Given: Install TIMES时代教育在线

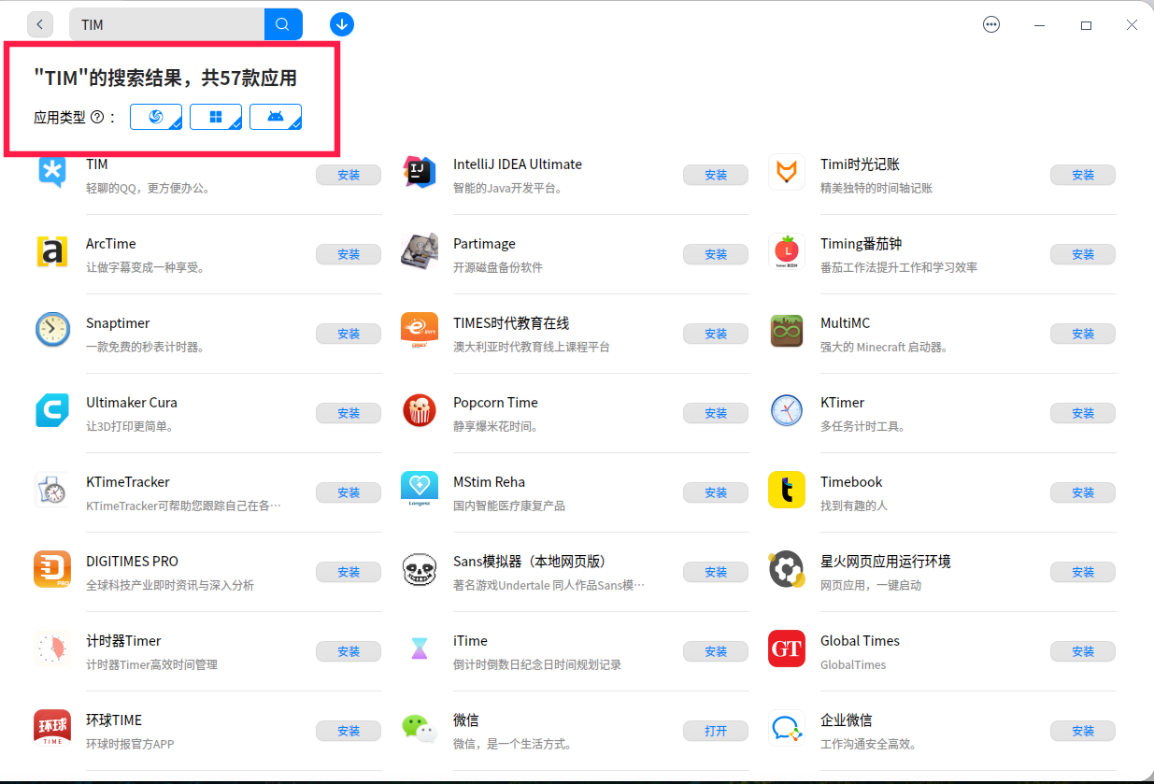Looking at the screenshot, I should coord(716,334).
